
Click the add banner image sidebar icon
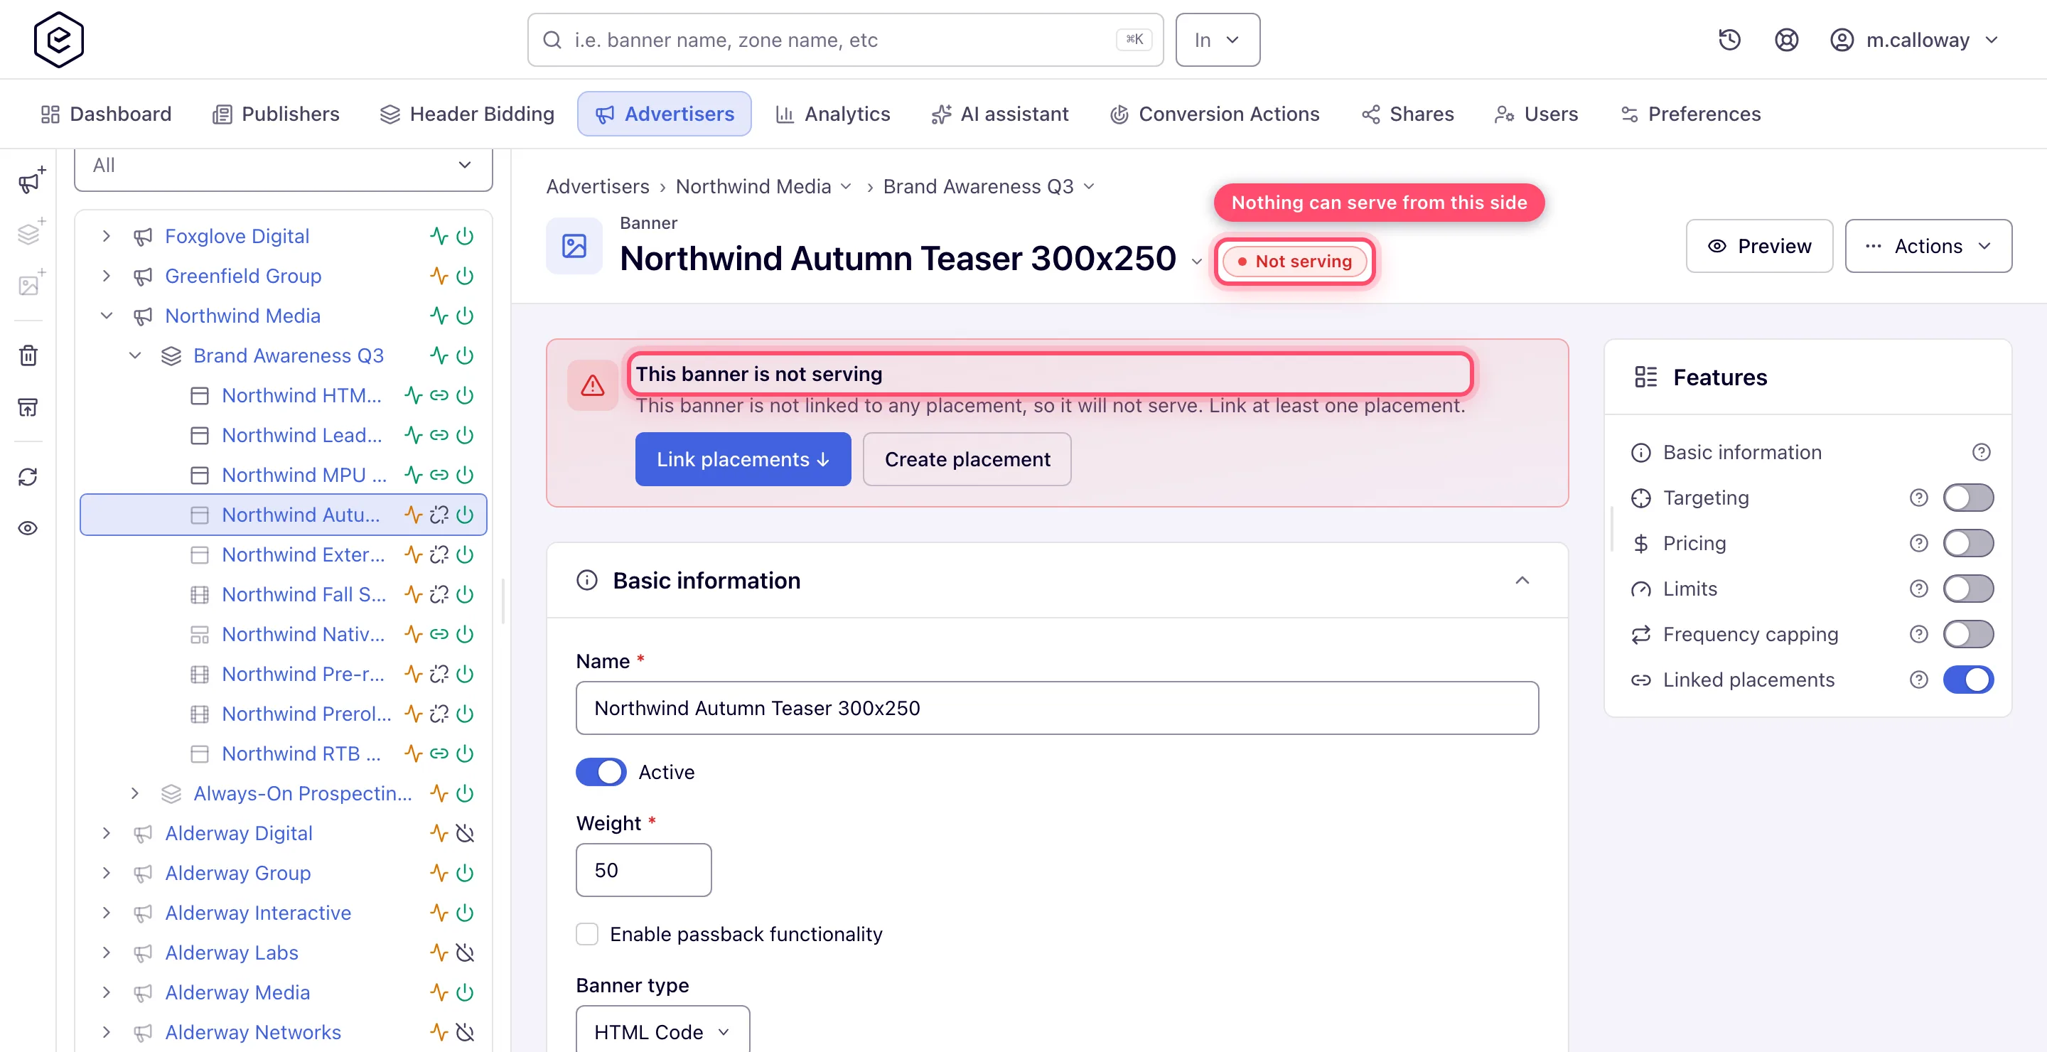tap(31, 283)
